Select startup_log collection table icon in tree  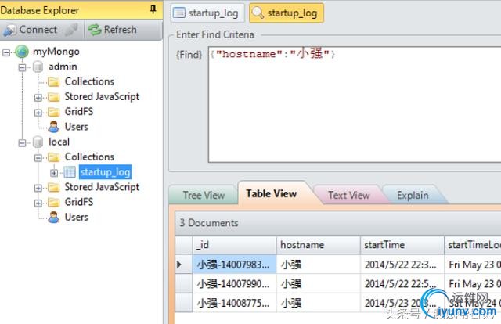click(70, 172)
